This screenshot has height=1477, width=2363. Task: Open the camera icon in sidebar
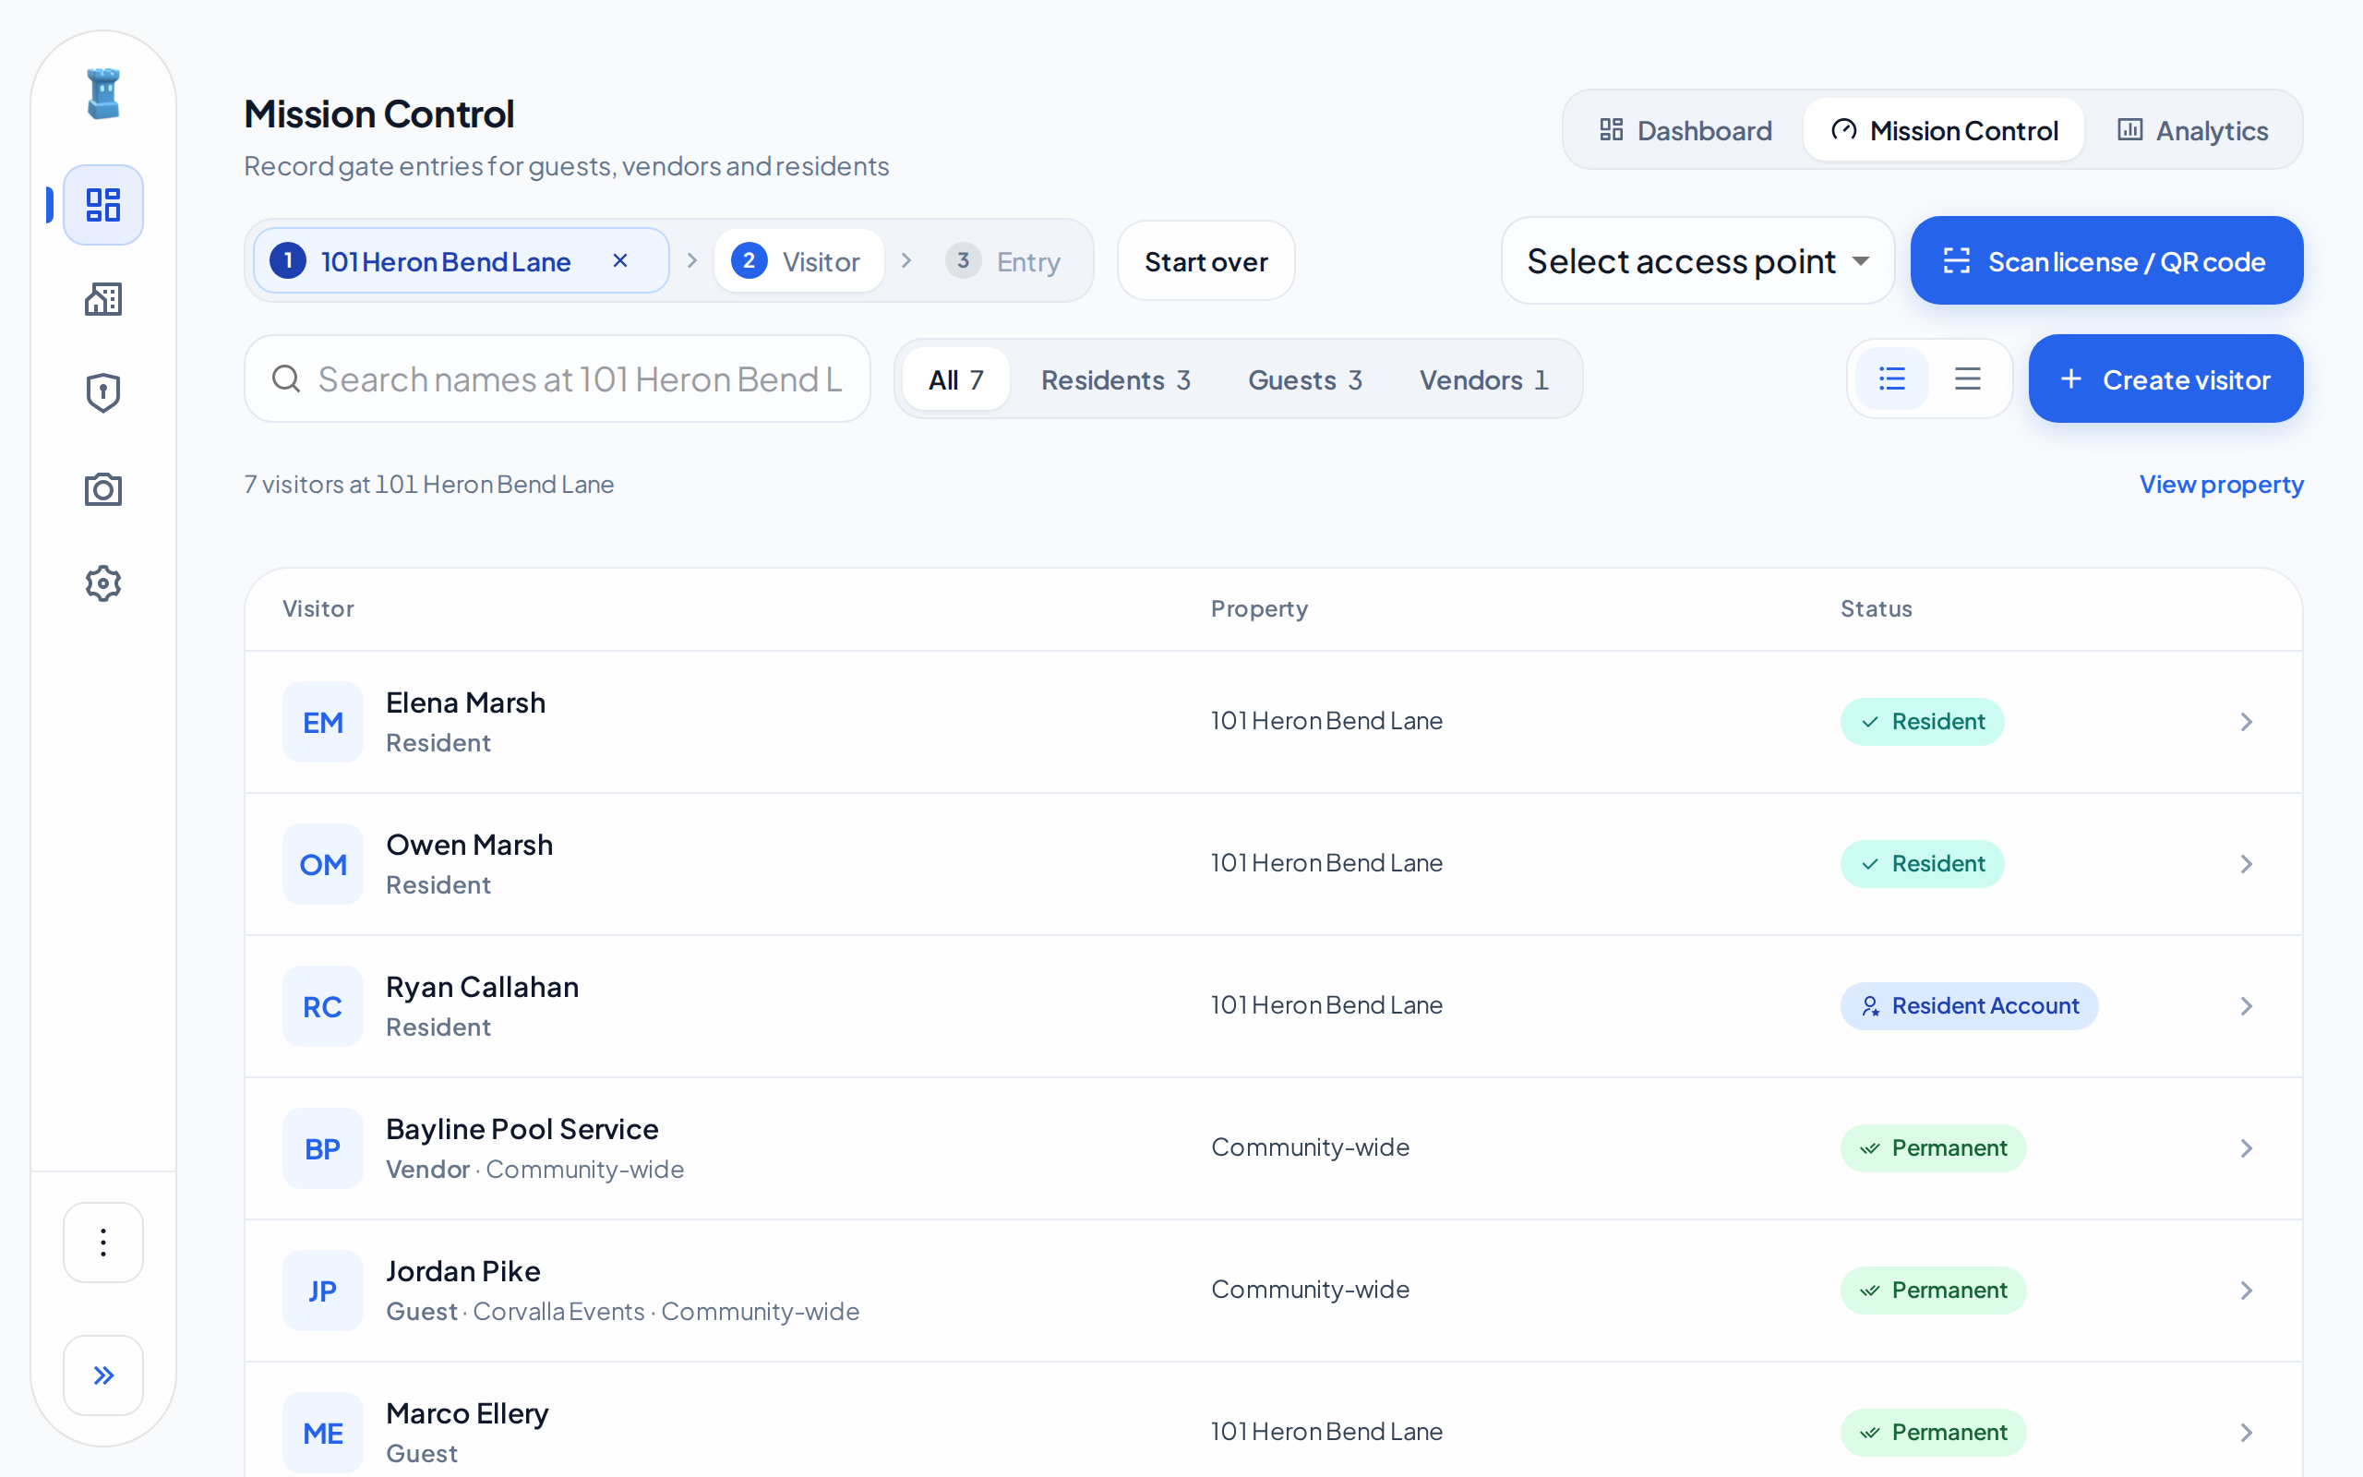[x=102, y=488]
